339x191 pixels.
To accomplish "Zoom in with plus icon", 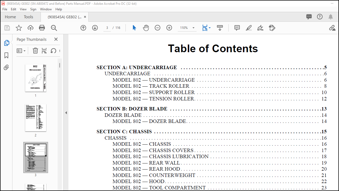I will tap(169, 28).
